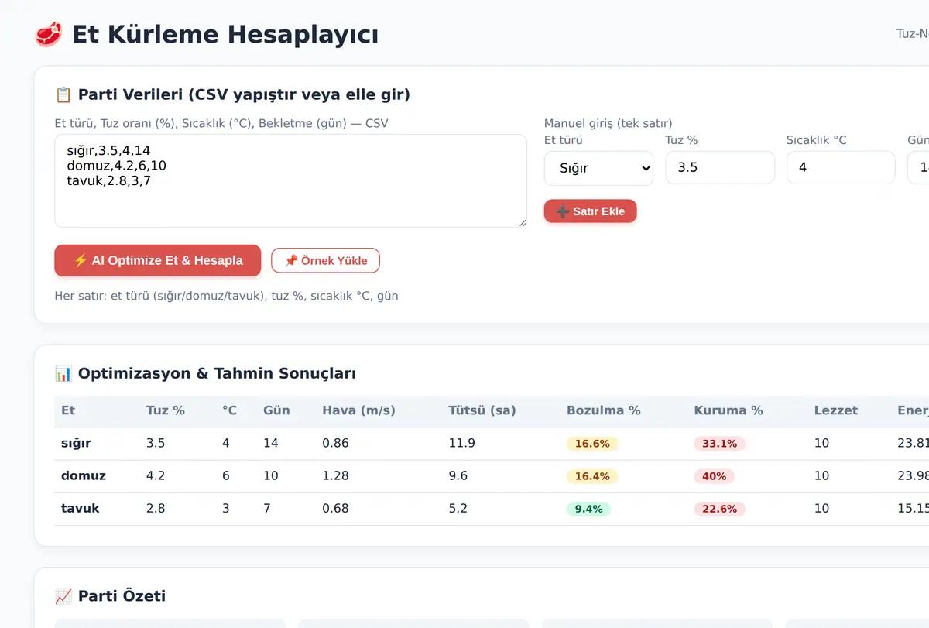Click into the CSV data textarea

(x=290, y=181)
